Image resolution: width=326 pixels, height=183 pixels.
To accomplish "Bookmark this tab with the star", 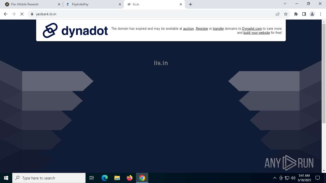I will [x=286, y=14].
